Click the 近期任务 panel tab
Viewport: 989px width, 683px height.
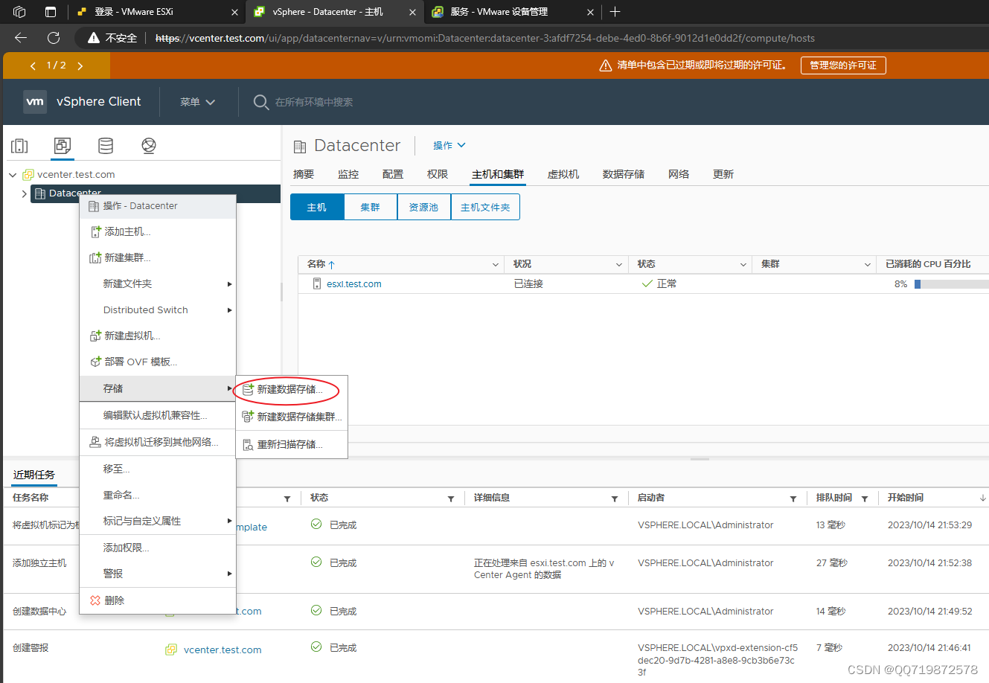pyautogui.click(x=34, y=475)
